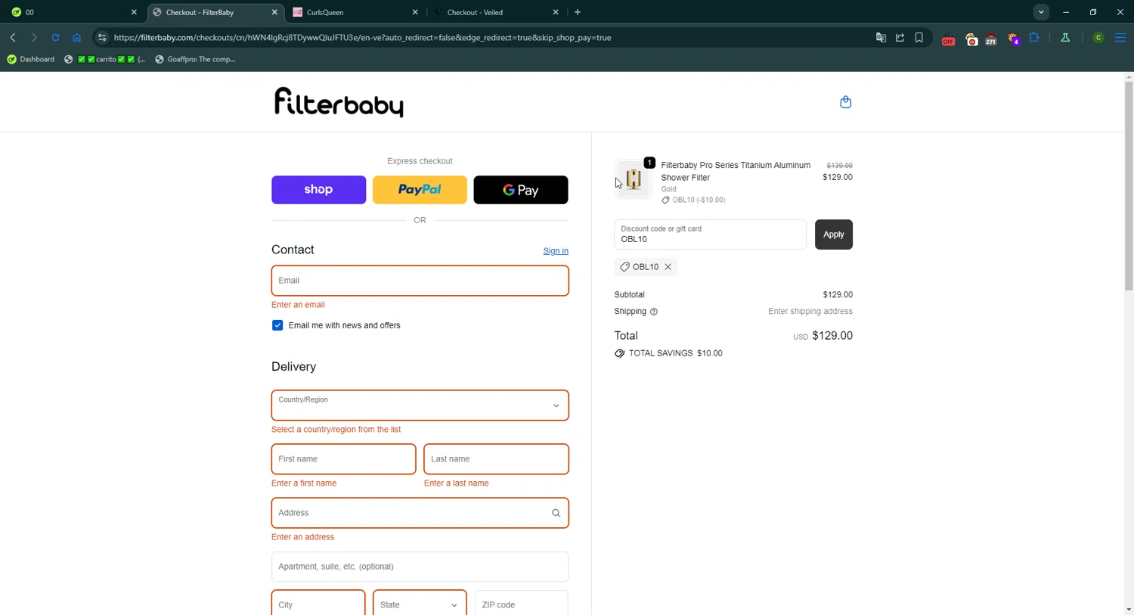
Task: Click the browser back arrow
Action: pos(13,38)
